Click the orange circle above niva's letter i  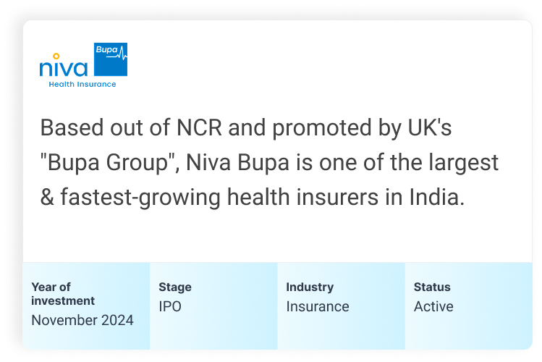(56, 56)
